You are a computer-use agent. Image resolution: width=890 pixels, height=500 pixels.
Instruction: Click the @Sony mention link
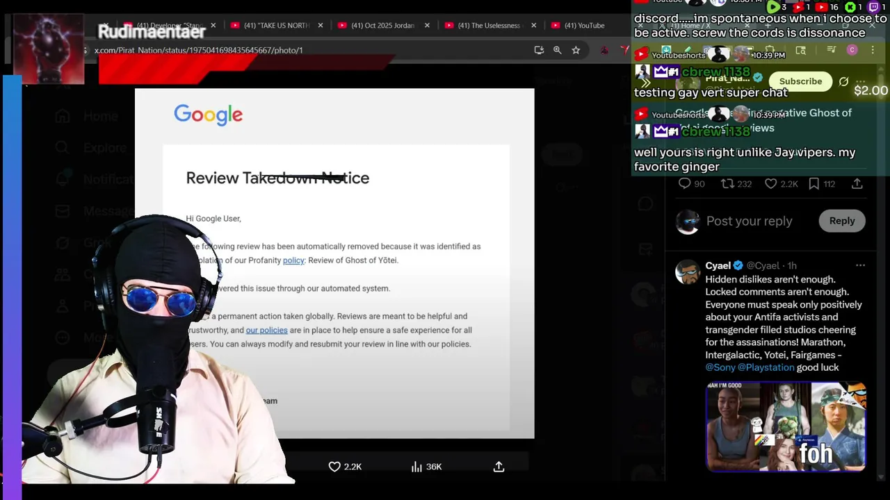(x=720, y=367)
